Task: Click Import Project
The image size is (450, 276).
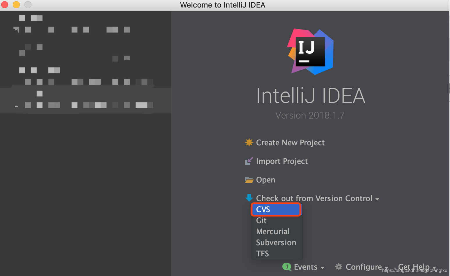Action: pyautogui.click(x=282, y=161)
